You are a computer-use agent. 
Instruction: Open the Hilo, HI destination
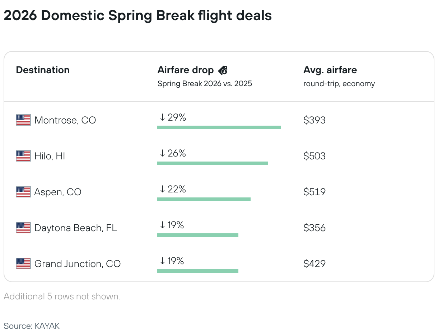click(50, 156)
